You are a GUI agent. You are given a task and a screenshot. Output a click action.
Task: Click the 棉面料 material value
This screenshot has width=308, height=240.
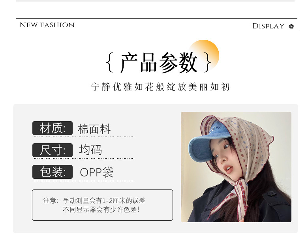point(94,129)
